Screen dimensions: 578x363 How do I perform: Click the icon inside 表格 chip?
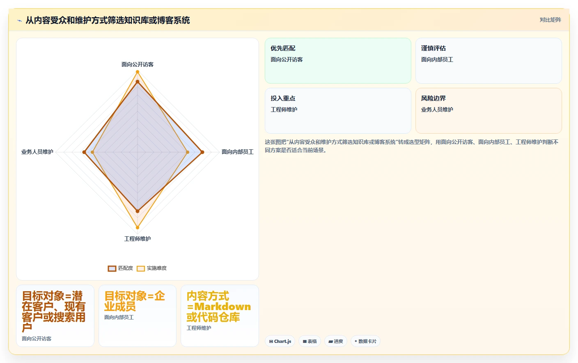coord(305,341)
